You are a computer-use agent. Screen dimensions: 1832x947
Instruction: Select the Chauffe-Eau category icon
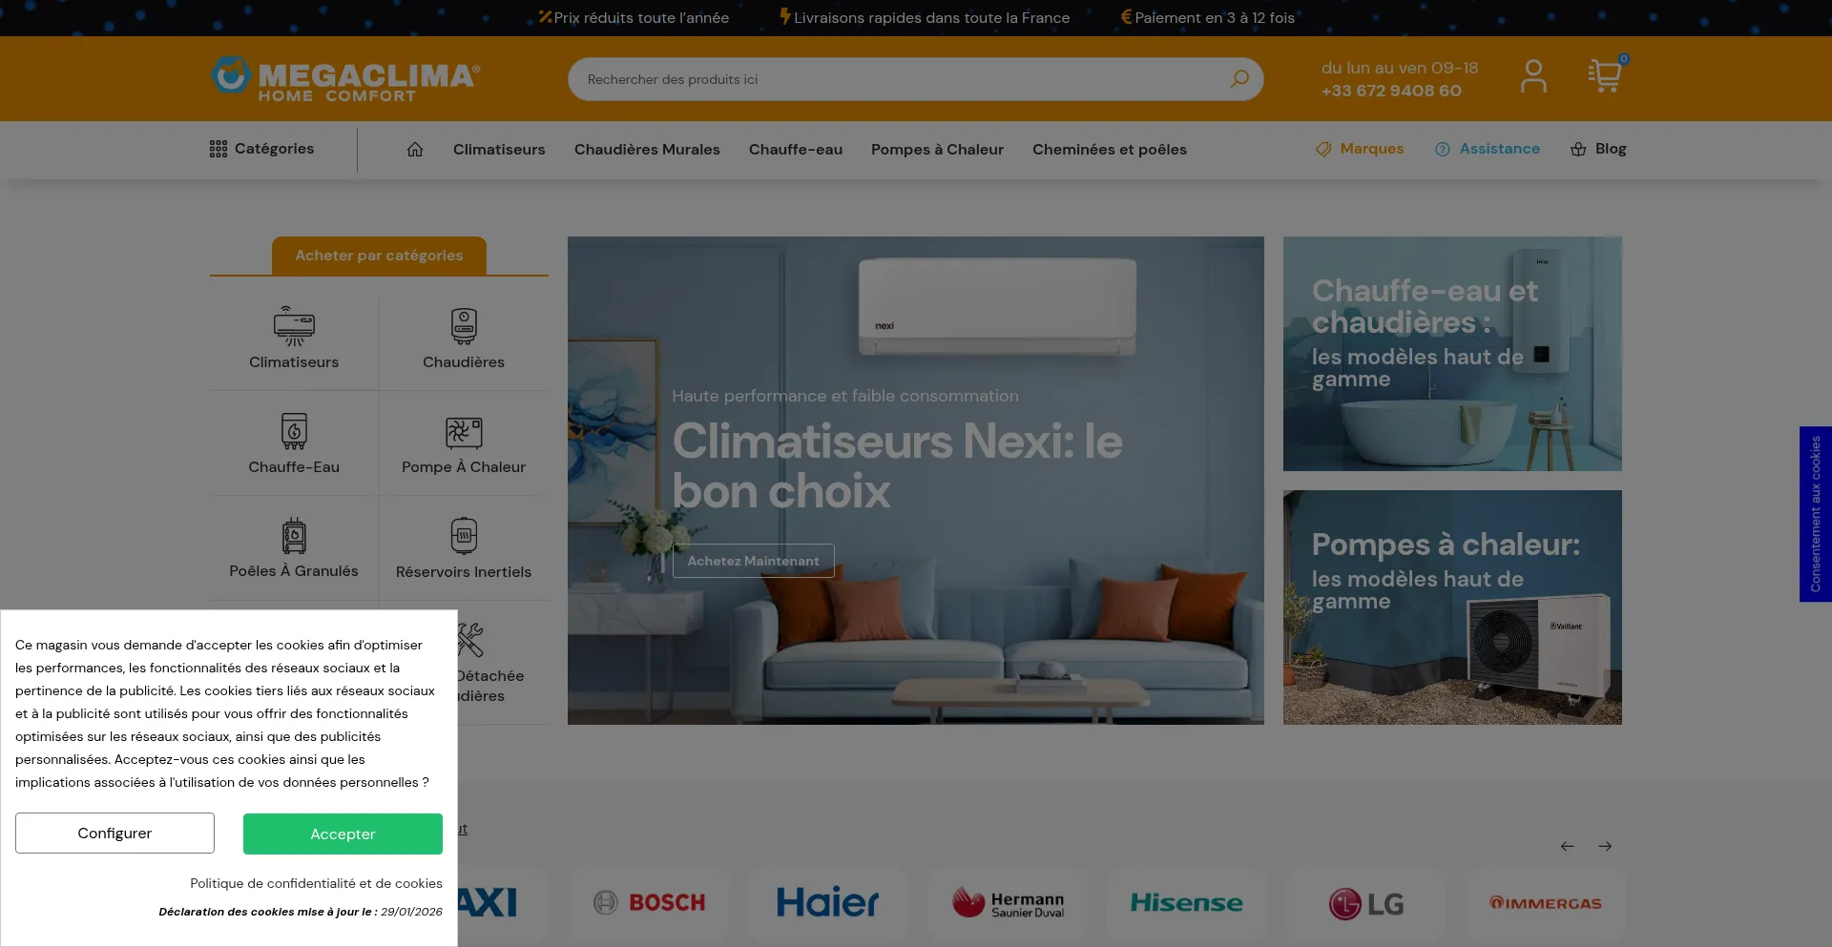pyautogui.click(x=294, y=431)
